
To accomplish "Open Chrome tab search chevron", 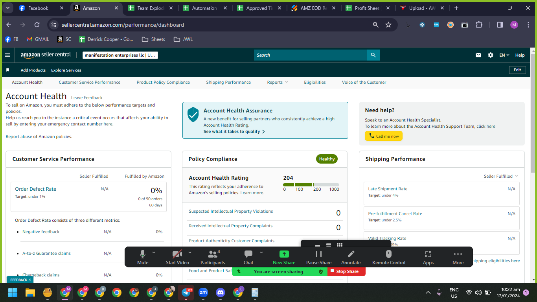I will click(8, 8).
